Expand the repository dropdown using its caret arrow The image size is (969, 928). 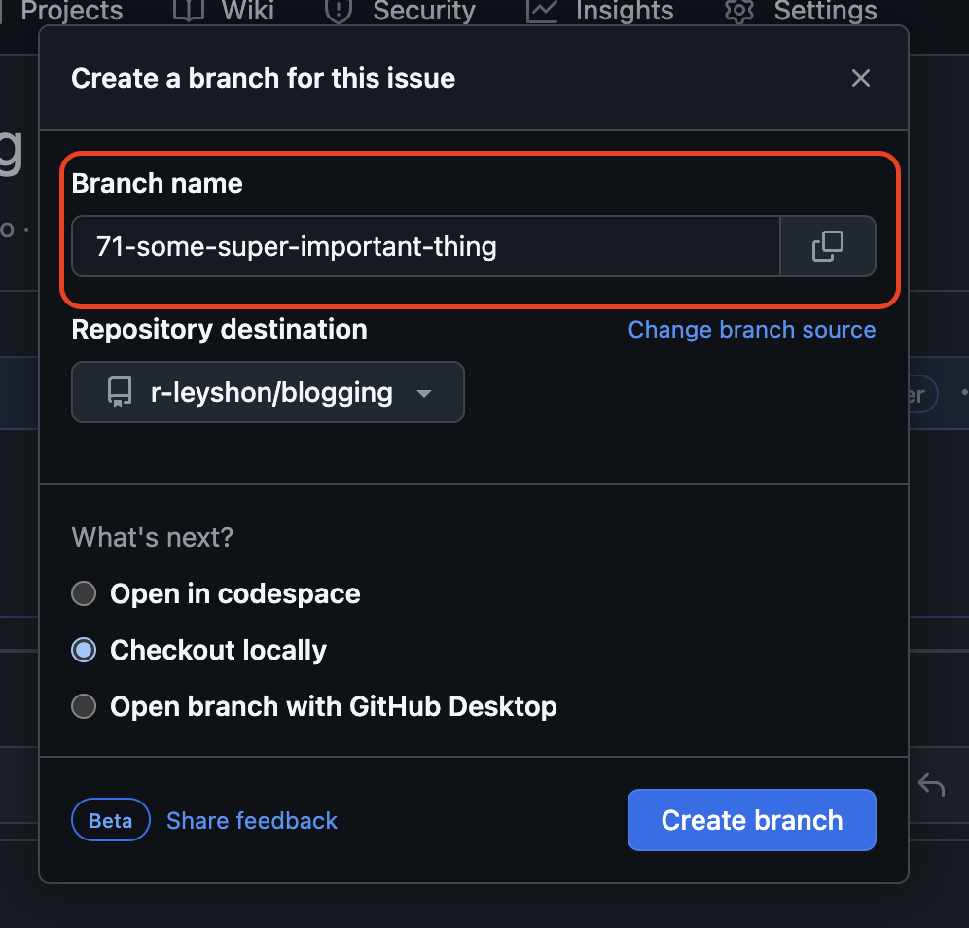[423, 393]
